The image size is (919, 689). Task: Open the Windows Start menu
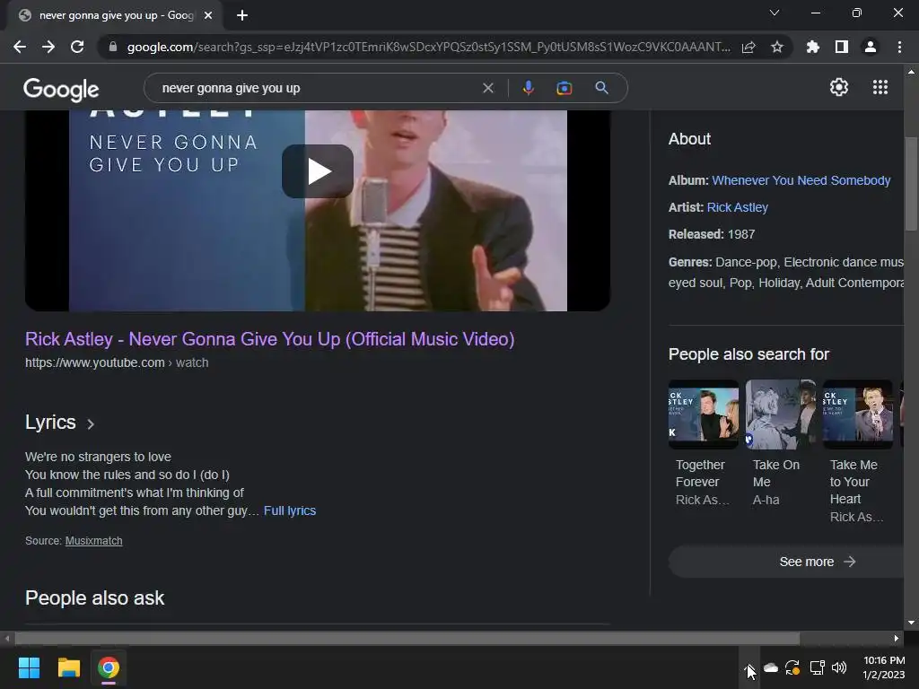pyautogui.click(x=29, y=667)
